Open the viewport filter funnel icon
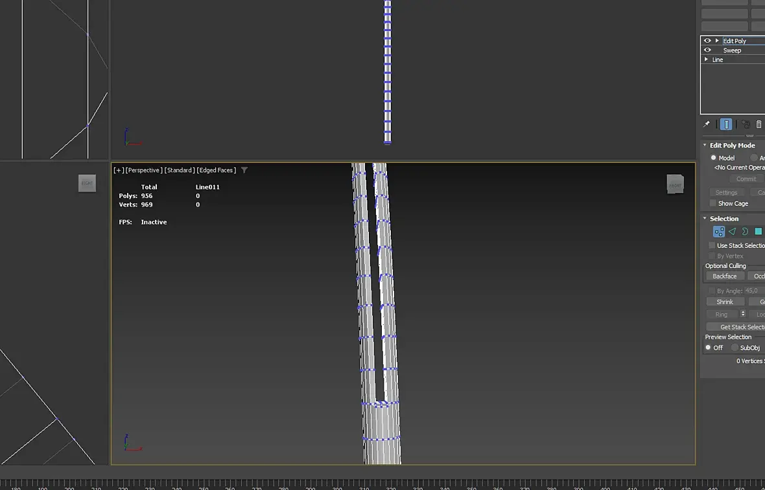 (244, 170)
